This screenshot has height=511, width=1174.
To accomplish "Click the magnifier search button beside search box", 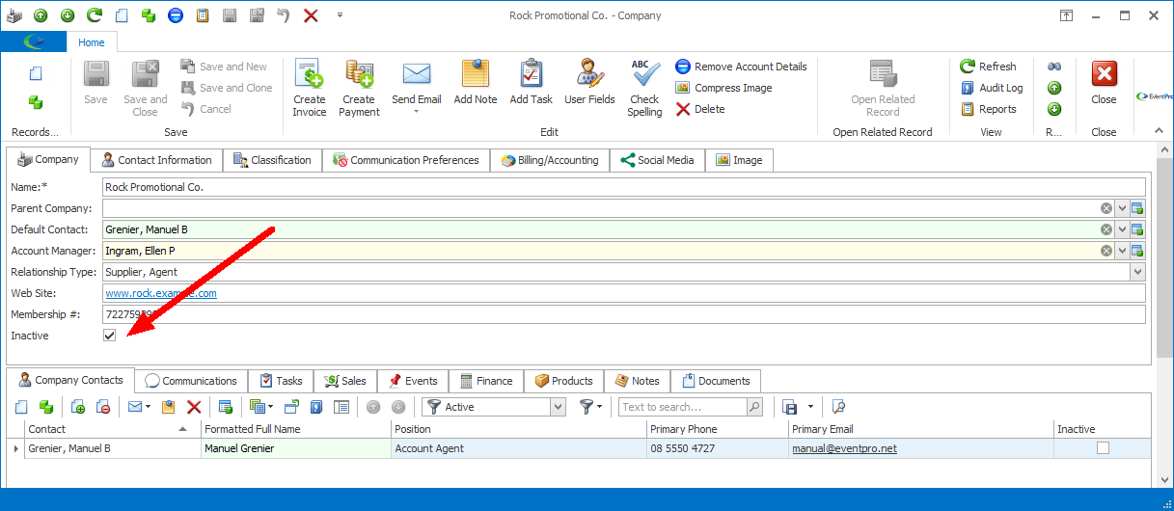I will 754,407.
